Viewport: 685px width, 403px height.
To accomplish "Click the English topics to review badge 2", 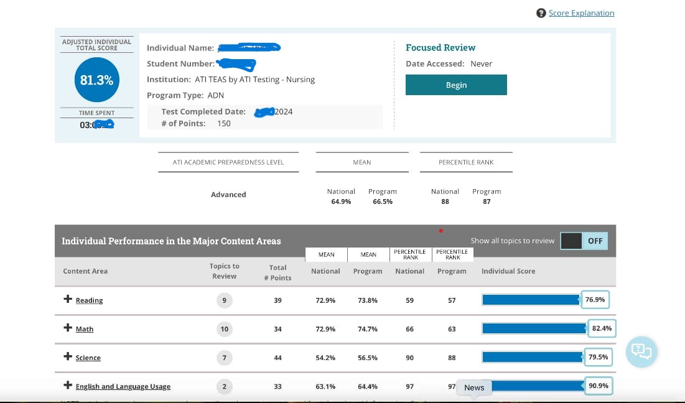I will coord(224,386).
